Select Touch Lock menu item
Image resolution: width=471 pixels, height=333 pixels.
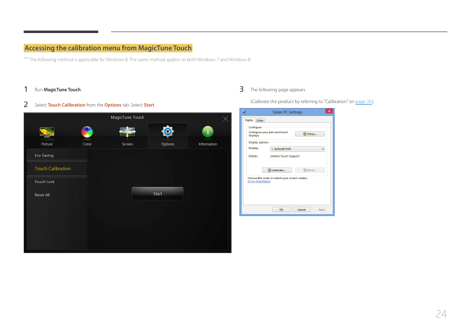57,182
